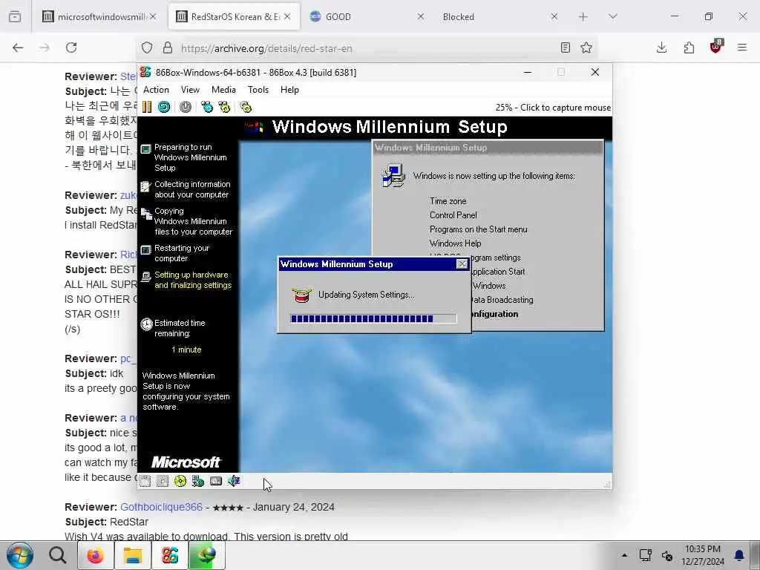Toggle Firefox reader view
The image size is (760, 570).
click(565, 47)
